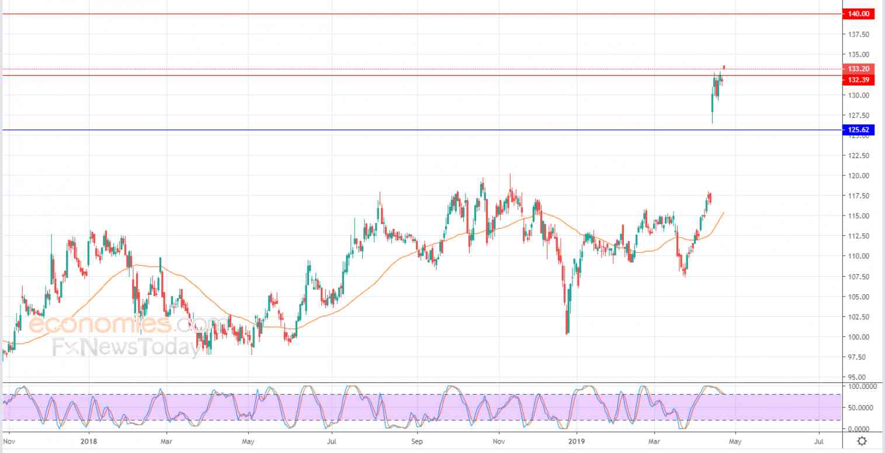Click the 135.00 price axis value
The height and width of the screenshot is (453, 885).
pyautogui.click(x=858, y=55)
